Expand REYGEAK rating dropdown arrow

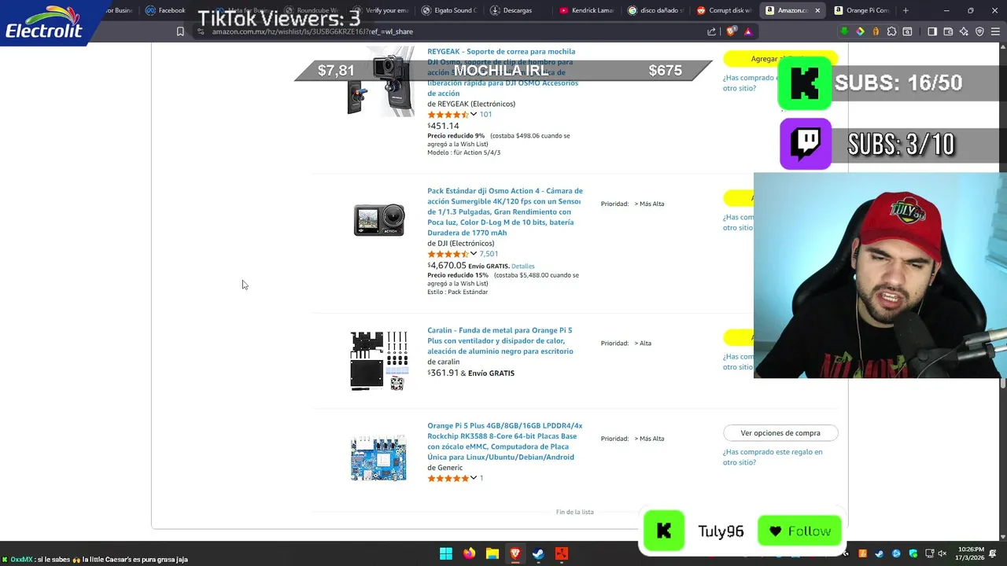click(x=474, y=115)
